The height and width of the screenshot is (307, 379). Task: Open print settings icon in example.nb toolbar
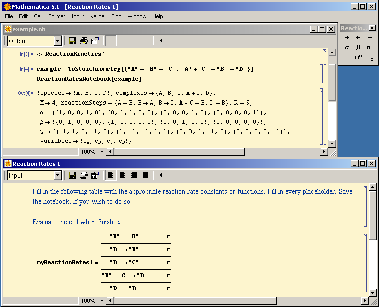click(x=95, y=41)
